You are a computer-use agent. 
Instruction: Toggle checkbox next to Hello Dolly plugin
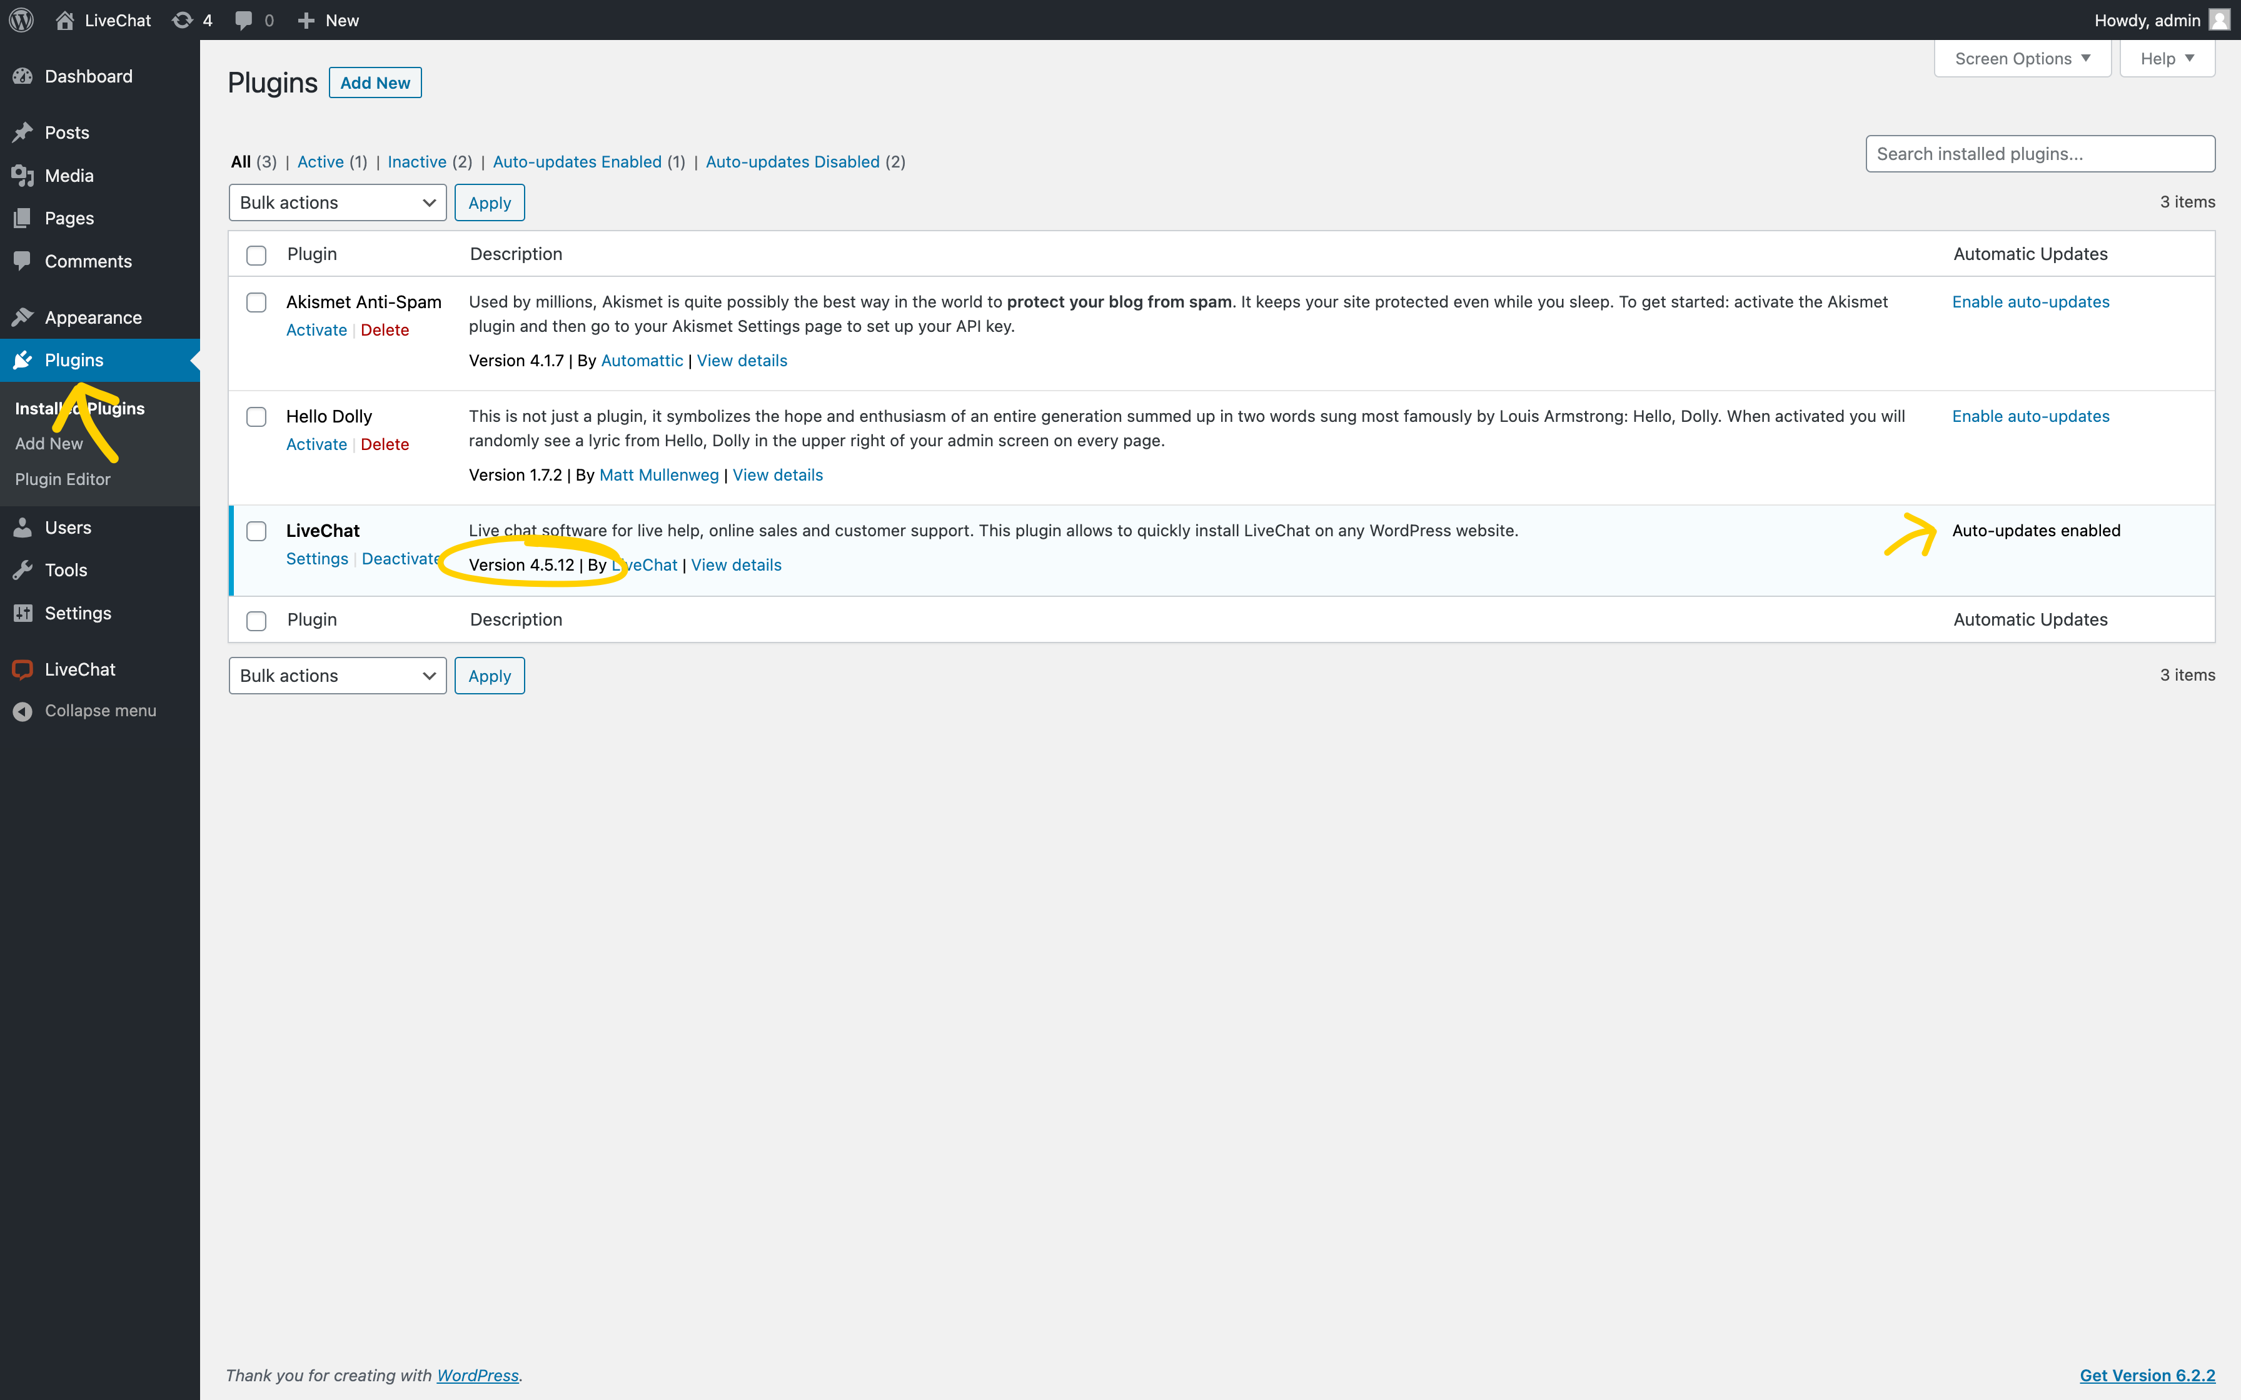255,417
